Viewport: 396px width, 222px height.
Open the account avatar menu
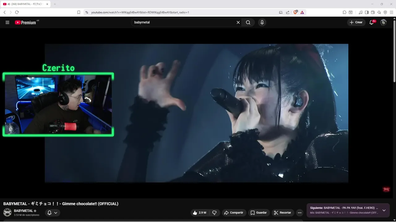[383, 22]
